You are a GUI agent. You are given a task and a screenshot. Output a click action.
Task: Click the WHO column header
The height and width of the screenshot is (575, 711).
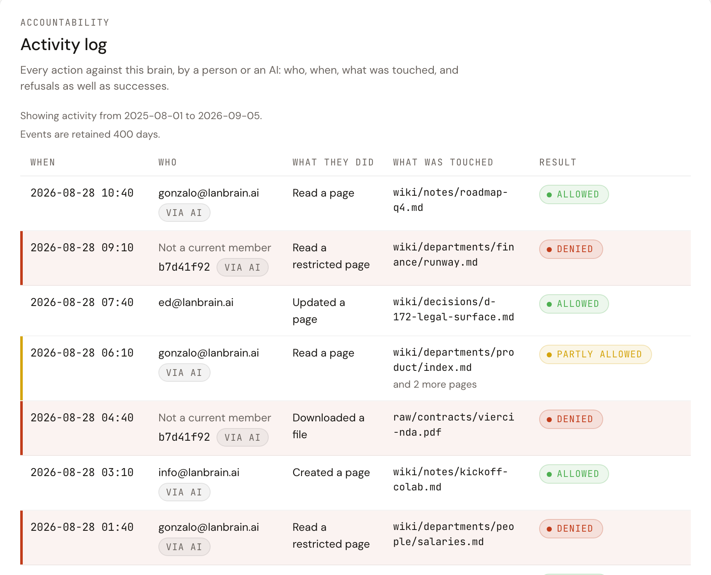pyautogui.click(x=167, y=162)
